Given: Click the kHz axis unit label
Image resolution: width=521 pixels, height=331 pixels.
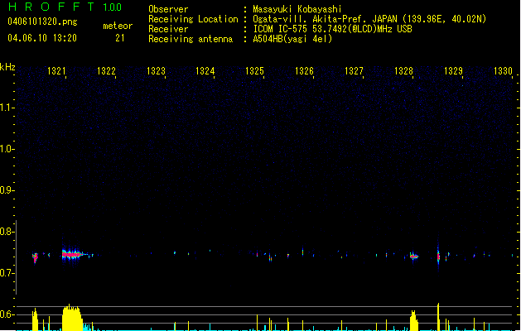Looking at the screenshot, I should [7, 67].
